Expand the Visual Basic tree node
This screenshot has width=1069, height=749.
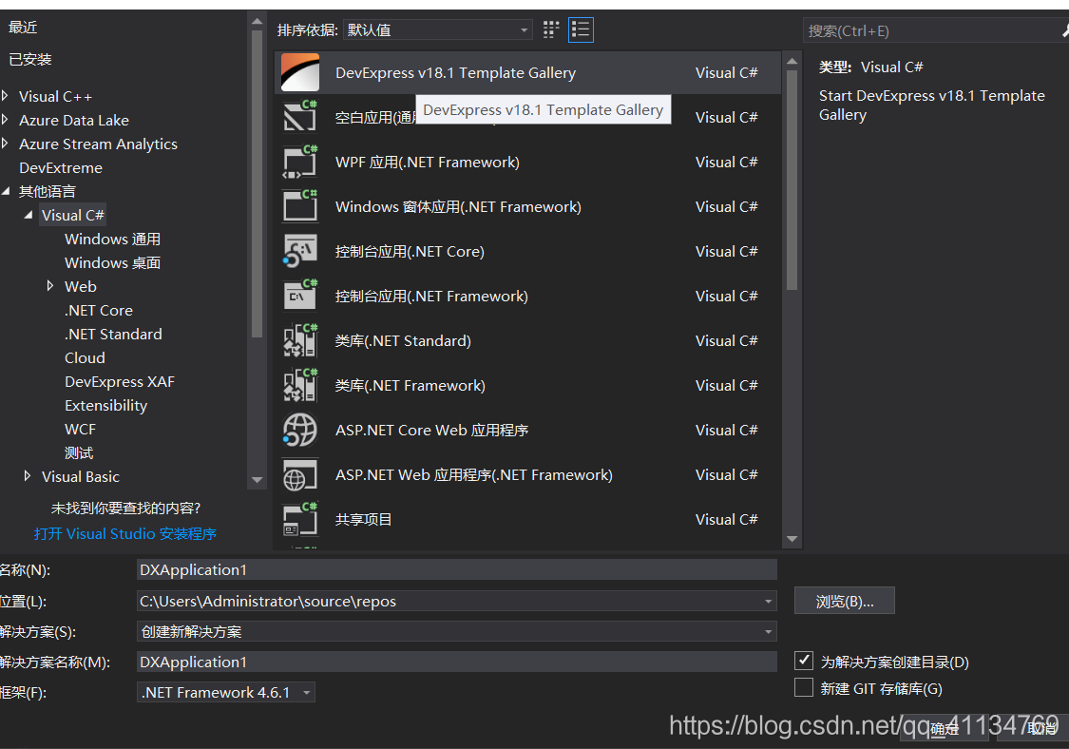point(28,476)
